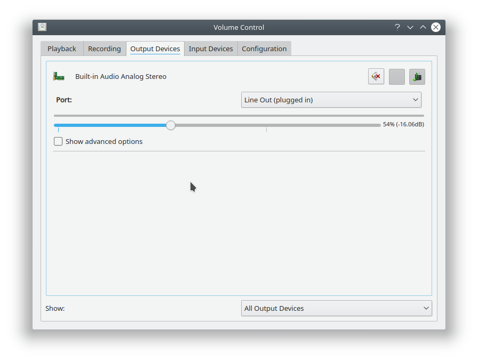
Task: Click the 100% tick mark under the slider
Action: tap(266, 130)
